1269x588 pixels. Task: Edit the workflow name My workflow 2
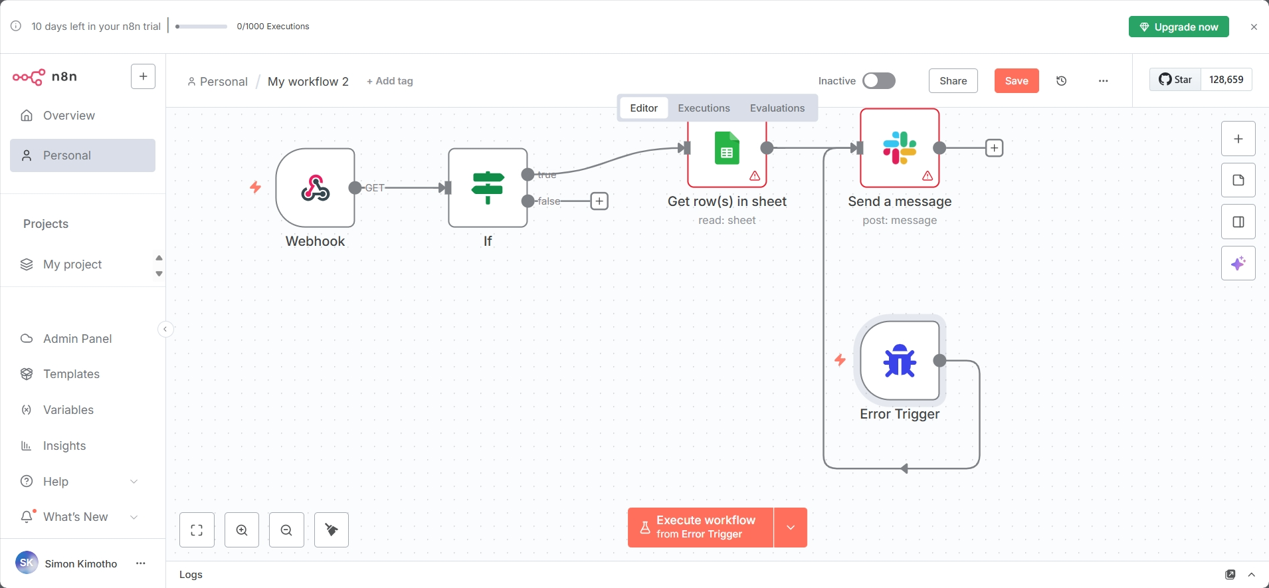coord(308,82)
